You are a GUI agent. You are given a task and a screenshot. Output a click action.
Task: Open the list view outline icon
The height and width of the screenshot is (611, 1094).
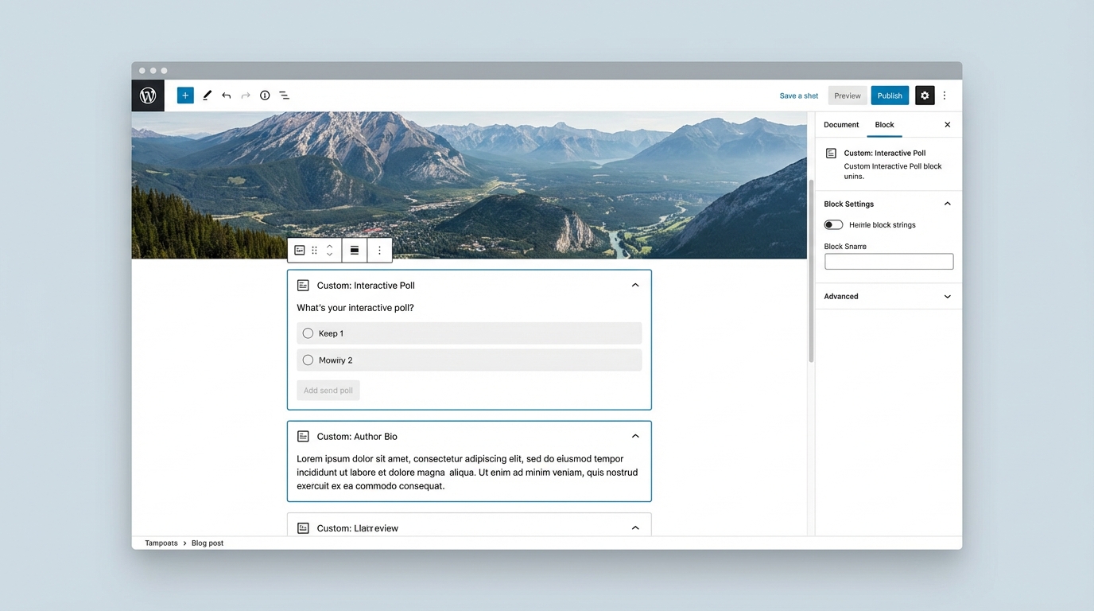tap(284, 95)
